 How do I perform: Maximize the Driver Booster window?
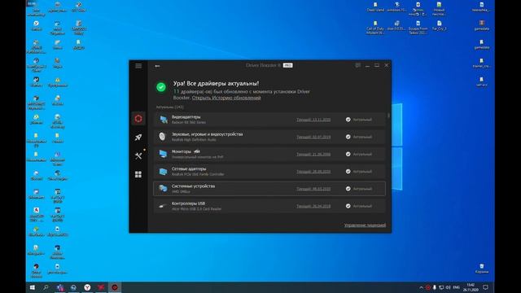pyautogui.click(x=377, y=65)
